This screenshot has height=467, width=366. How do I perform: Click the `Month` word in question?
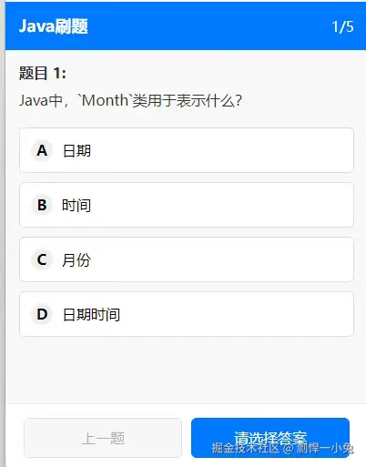pos(105,100)
